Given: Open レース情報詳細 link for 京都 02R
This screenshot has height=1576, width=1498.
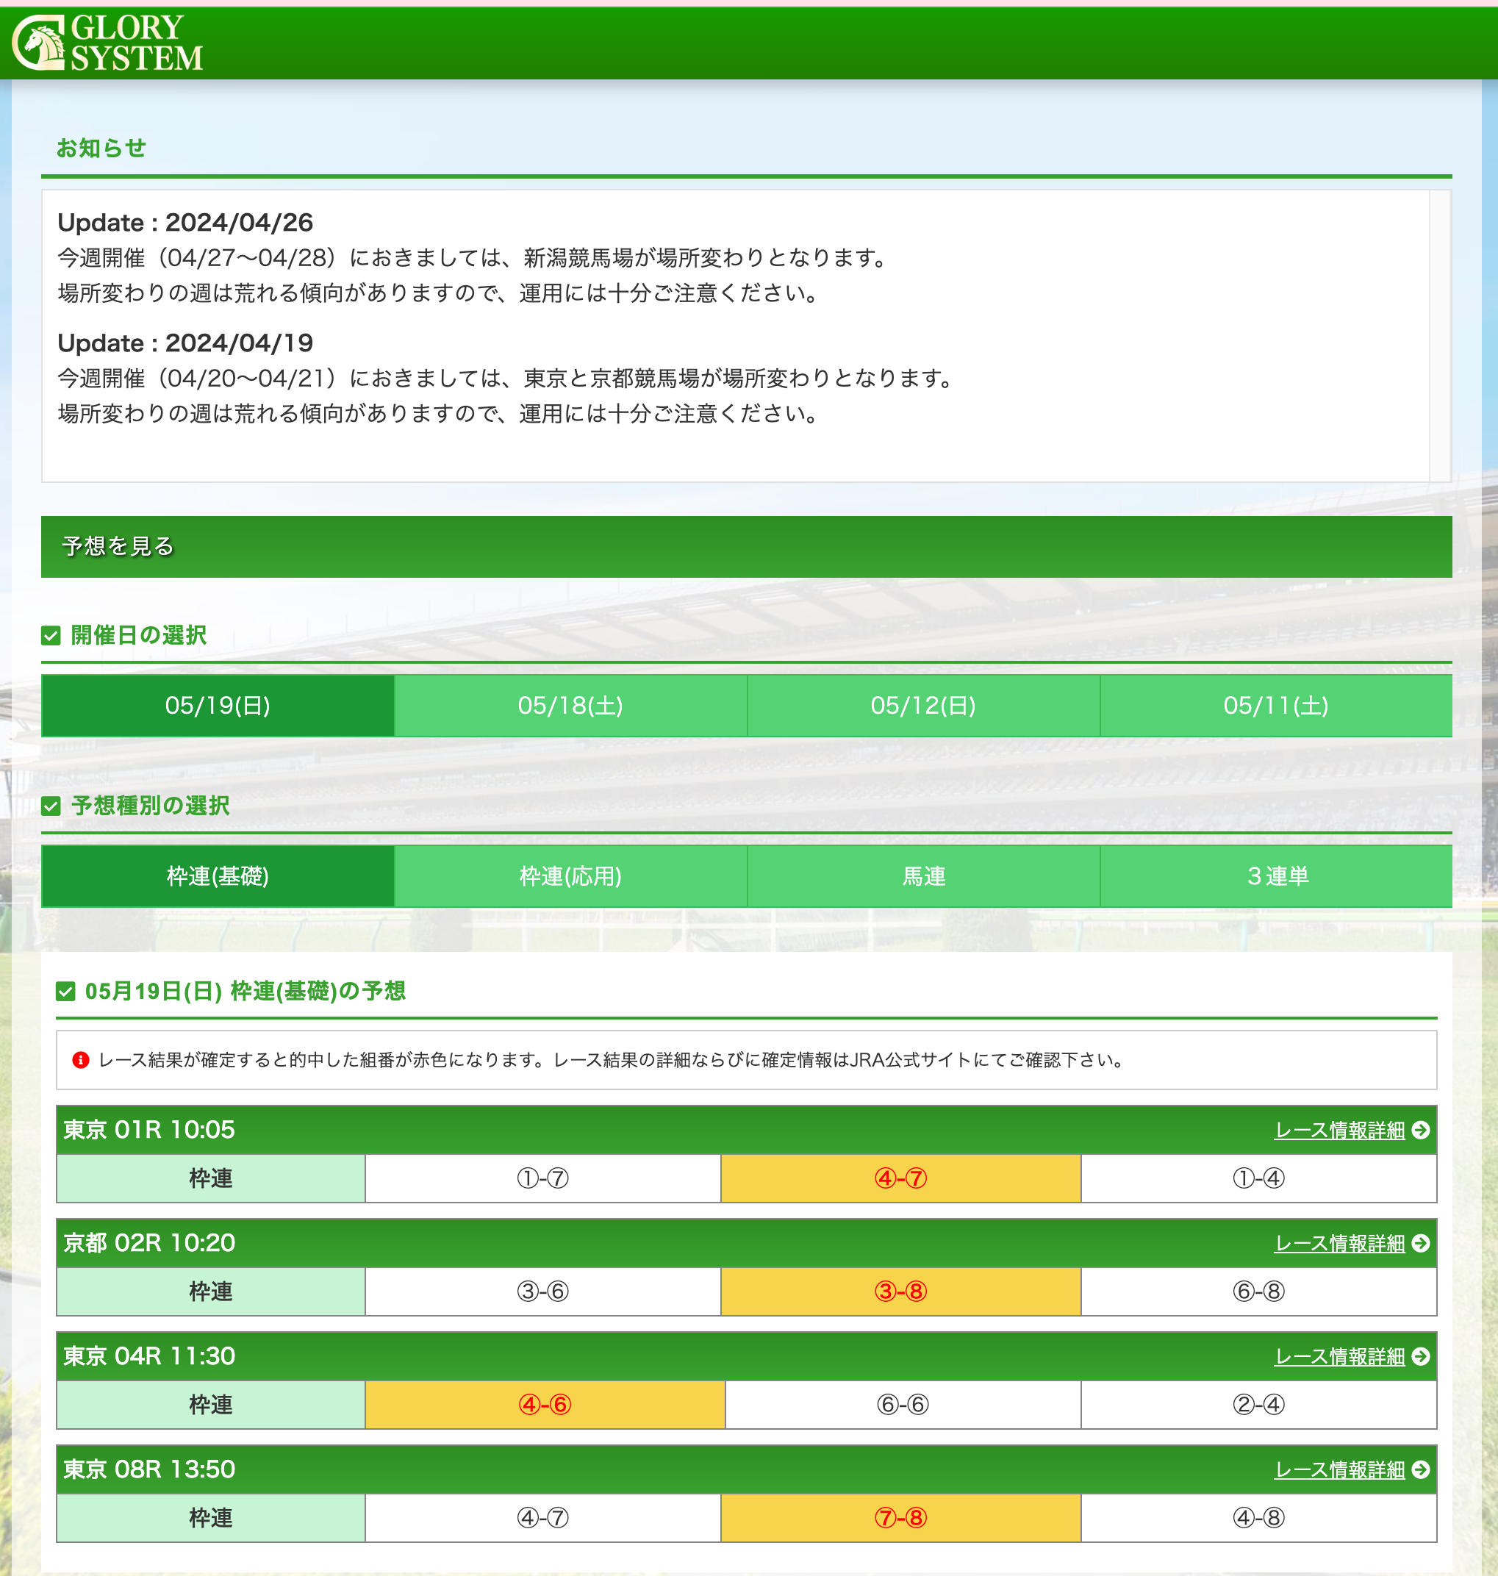Looking at the screenshot, I should tap(1339, 1243).
